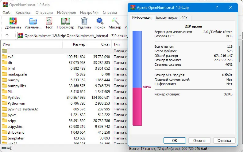Open the Операции menu
Screen dimensions: 243x152
pyautogui.click(x=44, y=13)
